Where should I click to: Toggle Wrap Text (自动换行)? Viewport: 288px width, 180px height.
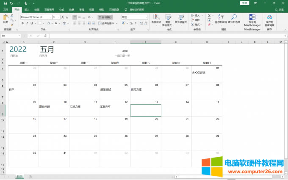[106, 17]
